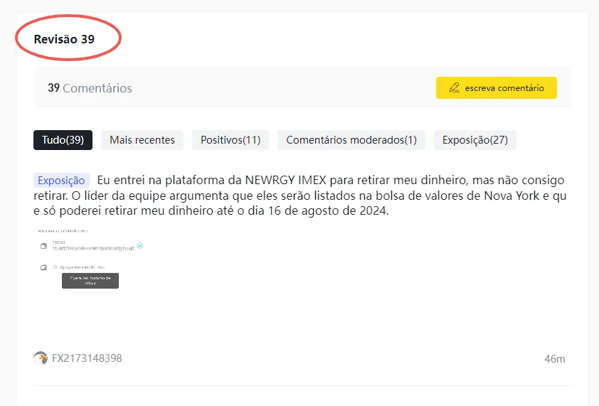Click the Exposição tag on the review
Viewport: 599px width, 406px height.
[61, 181]
